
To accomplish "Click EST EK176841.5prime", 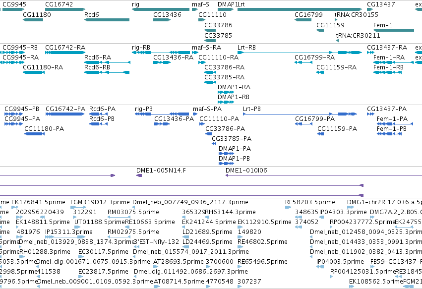I will 15,207.
